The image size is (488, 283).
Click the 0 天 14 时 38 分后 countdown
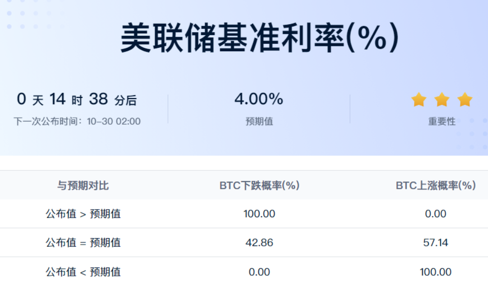point(77,99)
